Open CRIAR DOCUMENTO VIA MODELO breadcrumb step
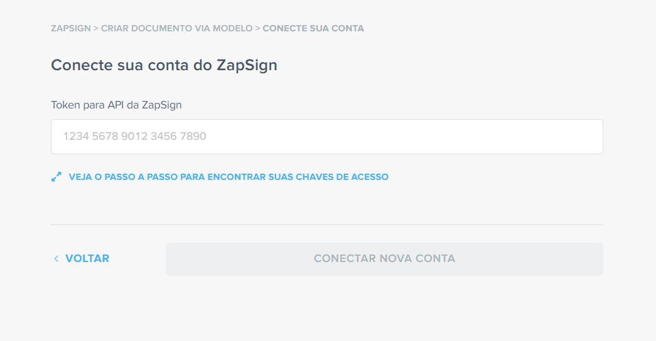The image size is (656, 341). 176,28
